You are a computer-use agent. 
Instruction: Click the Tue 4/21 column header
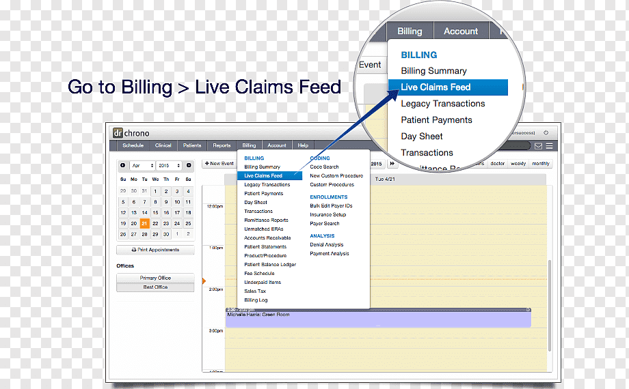point(385,179)
